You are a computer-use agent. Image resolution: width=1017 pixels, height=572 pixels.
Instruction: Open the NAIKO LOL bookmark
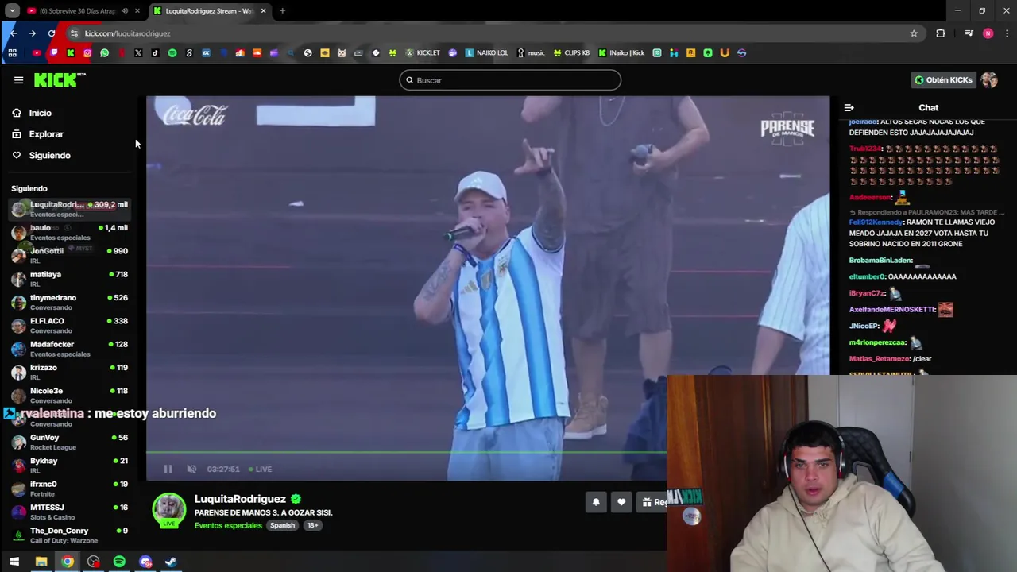pyautogui.click(x=486, y=53)
